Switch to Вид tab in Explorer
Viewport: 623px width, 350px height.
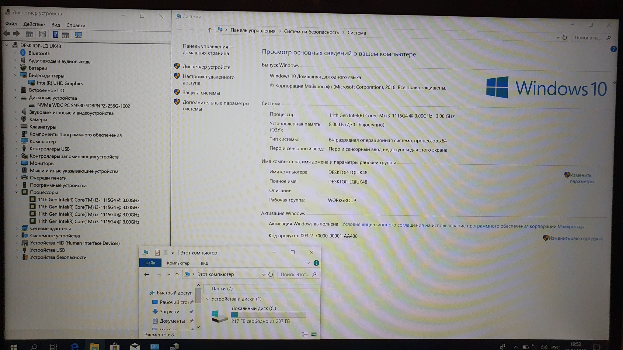tap(204, 263)
